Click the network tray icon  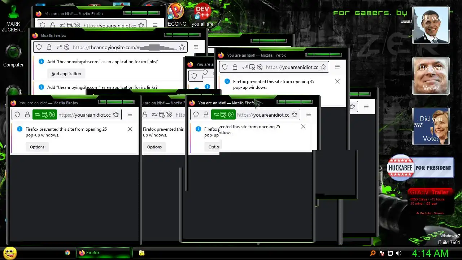point(390,253)
